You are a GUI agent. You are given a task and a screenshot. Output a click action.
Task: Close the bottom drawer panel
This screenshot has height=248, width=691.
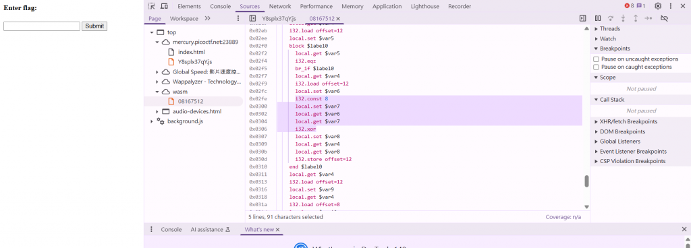pyautogui.click(x=684, y=229)
